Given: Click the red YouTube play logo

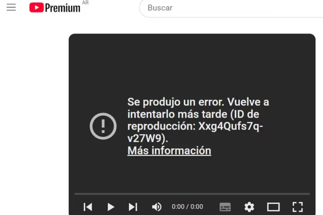Looking at the screenshot, I should [37, 8].
